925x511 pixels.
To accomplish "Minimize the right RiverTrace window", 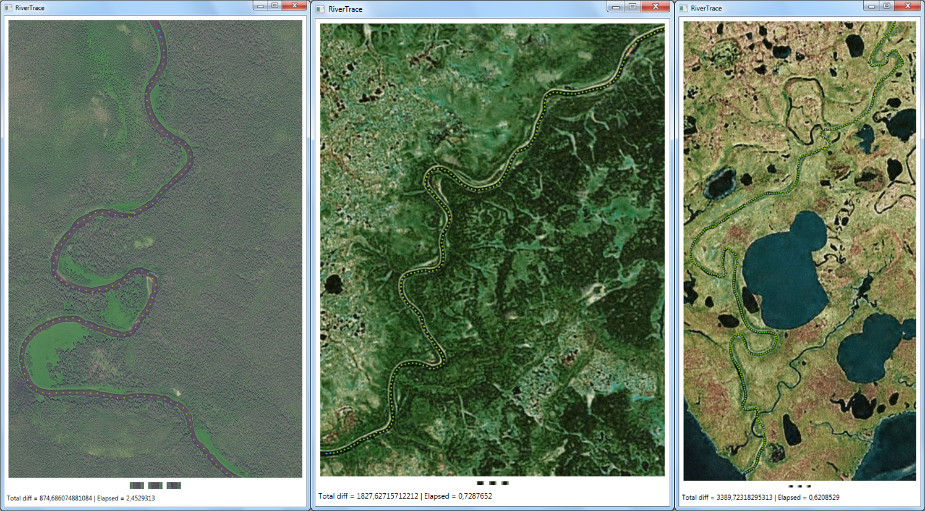I will tap(872, 6).
